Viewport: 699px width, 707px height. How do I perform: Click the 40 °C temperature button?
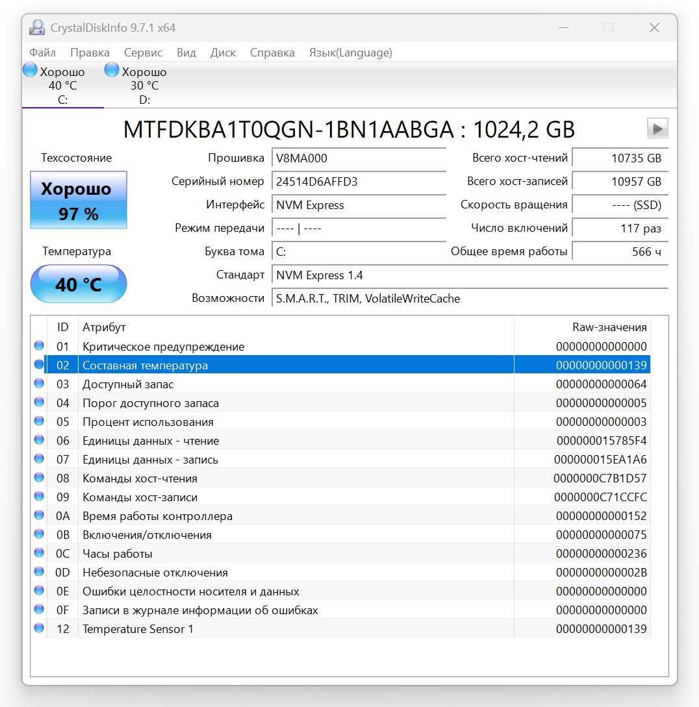(x=79, y=284)
